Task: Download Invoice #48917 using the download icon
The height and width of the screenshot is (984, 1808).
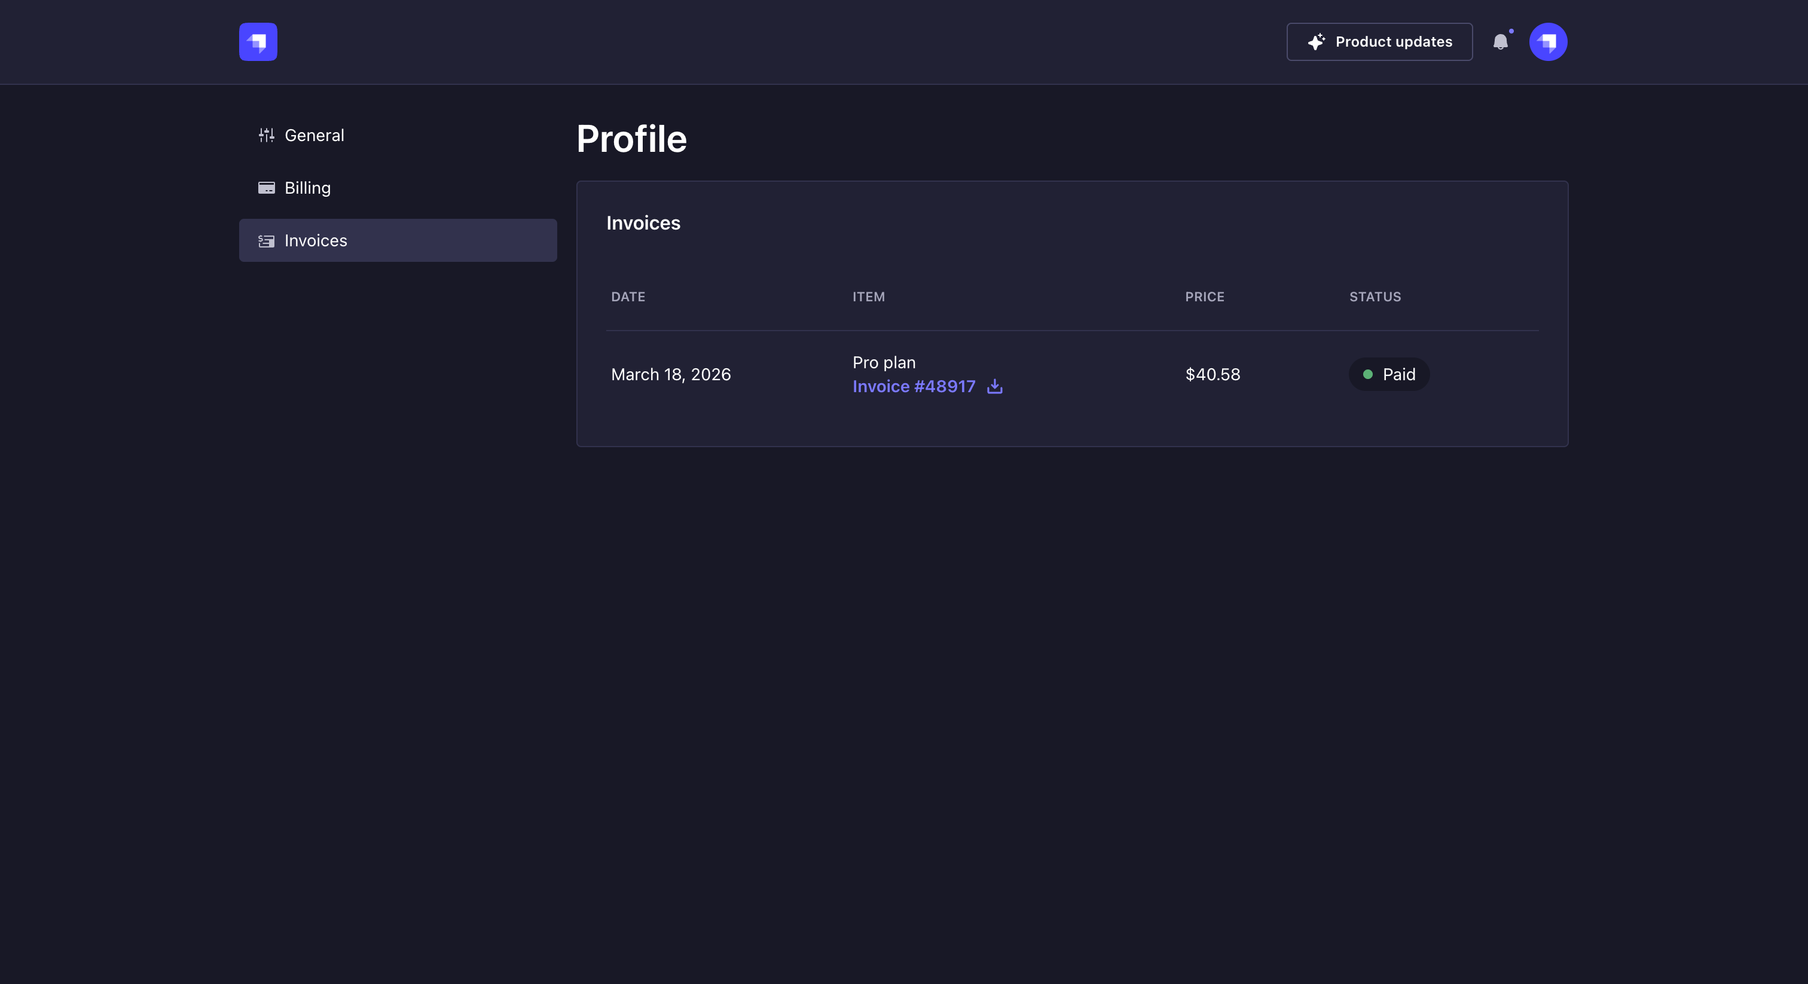Action: click(994, 387)
